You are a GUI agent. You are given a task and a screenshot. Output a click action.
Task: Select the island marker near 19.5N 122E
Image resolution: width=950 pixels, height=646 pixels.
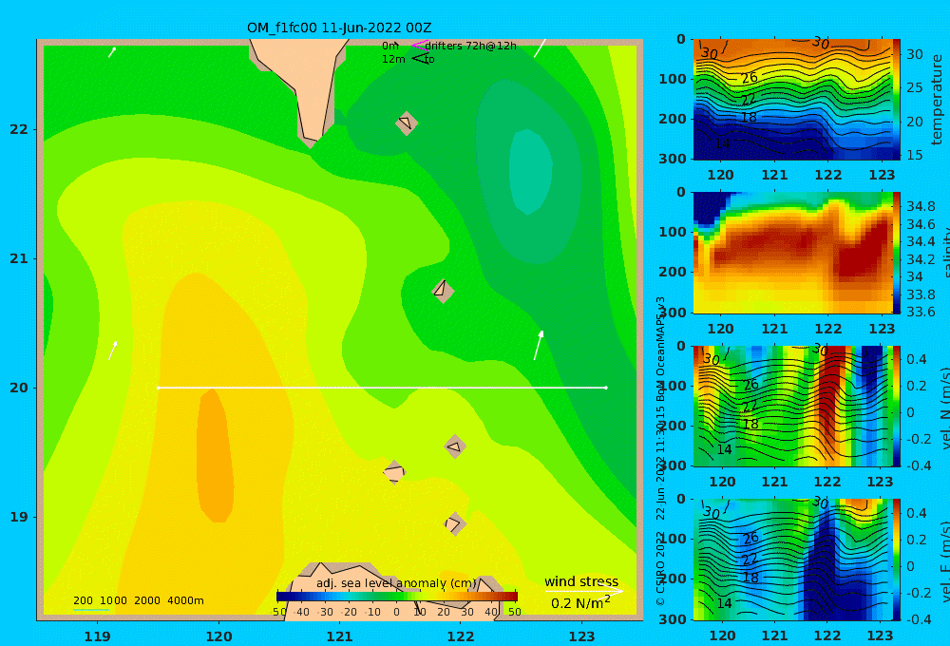[x=455, y=446]
